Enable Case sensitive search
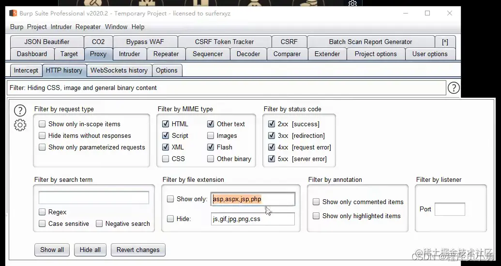 (x=42, y=223)
